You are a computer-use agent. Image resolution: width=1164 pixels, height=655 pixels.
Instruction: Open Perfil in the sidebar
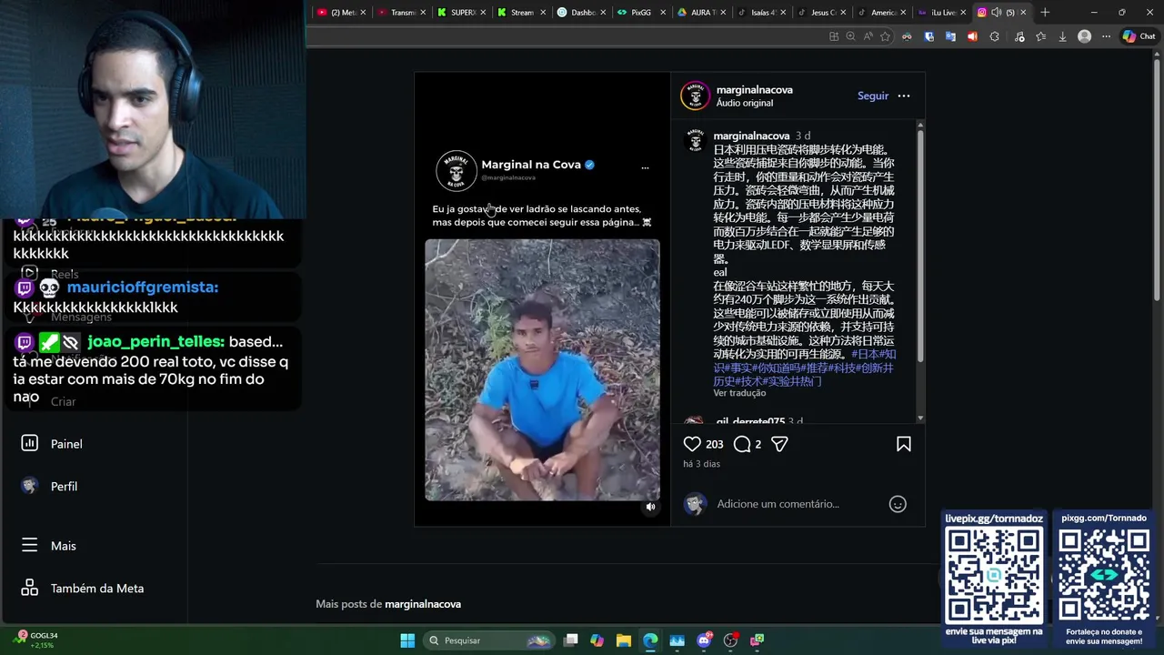click(64, 487)
